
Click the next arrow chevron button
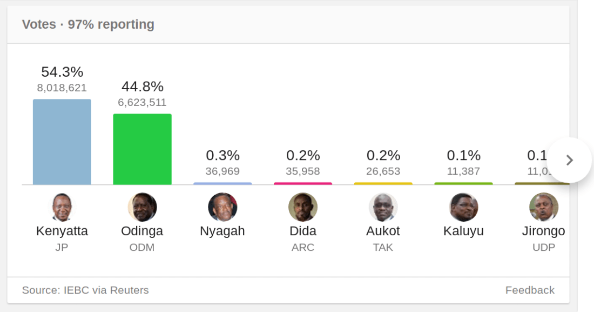[569, 160]
